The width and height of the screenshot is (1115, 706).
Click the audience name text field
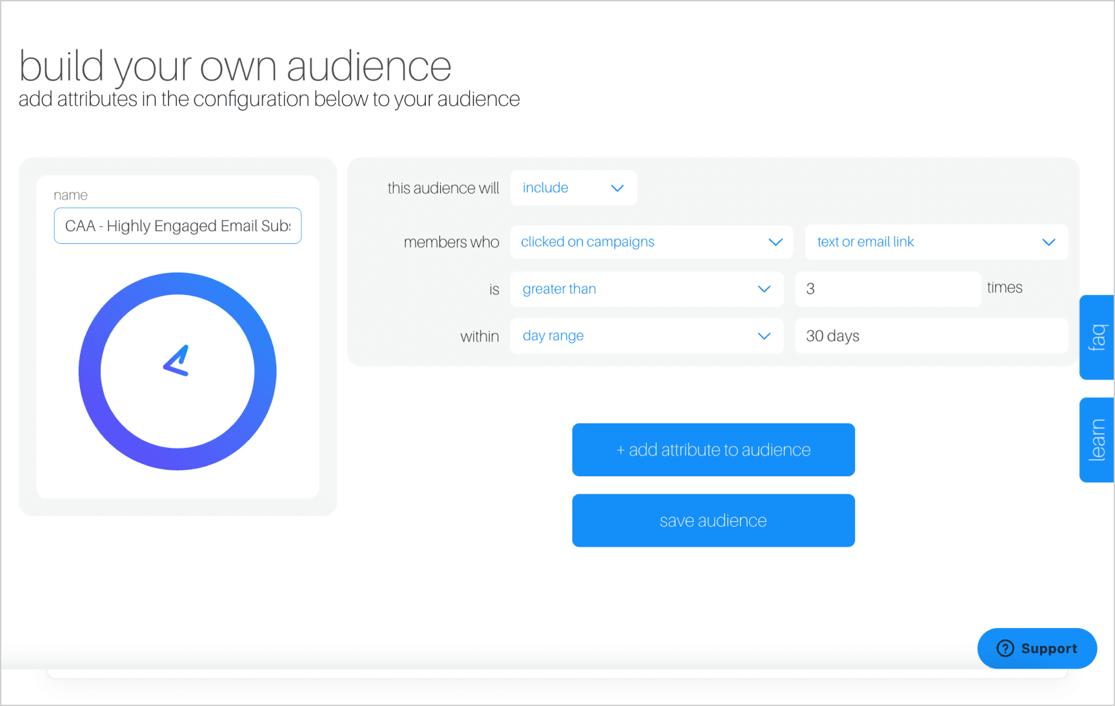177,226
